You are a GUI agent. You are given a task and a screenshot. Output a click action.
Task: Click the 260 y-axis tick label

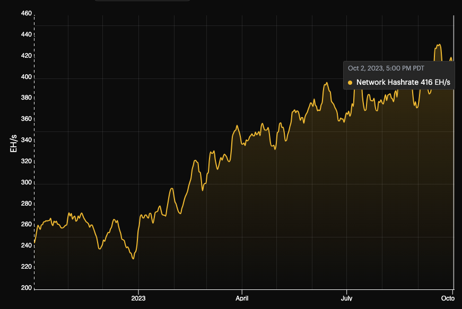(26, 224)
